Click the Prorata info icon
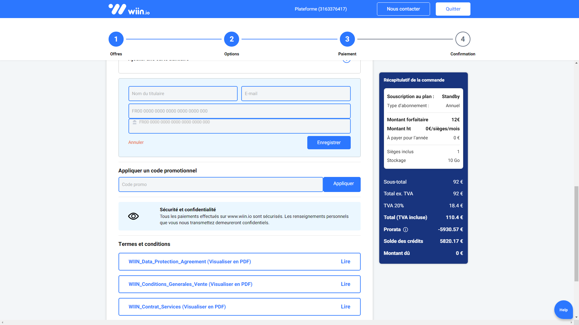This screenshot has width=579, height=325. [x=406, y=230]
